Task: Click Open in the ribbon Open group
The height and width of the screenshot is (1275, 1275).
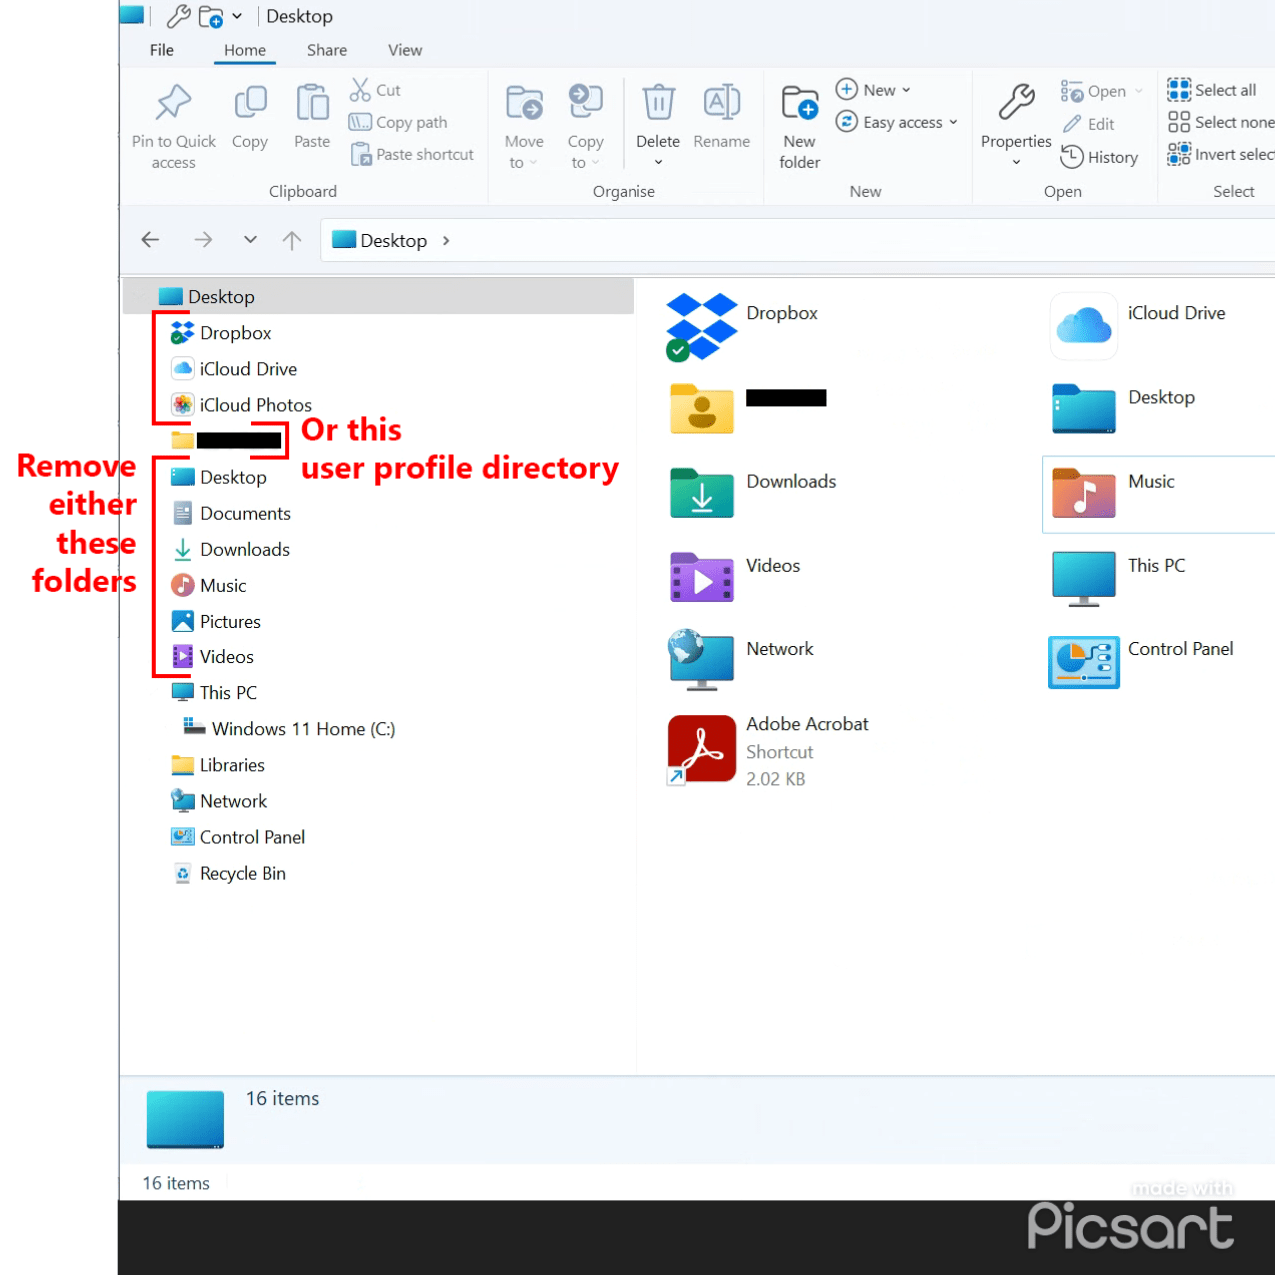Action: tap(1100, 91)
